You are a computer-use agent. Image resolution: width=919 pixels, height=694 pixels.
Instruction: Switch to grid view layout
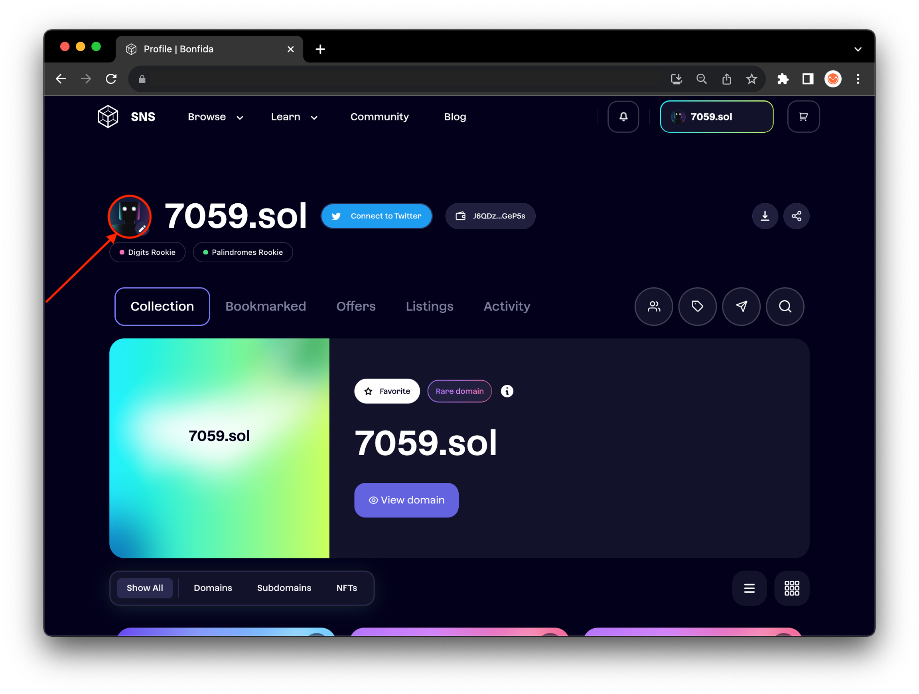point(791,588)
